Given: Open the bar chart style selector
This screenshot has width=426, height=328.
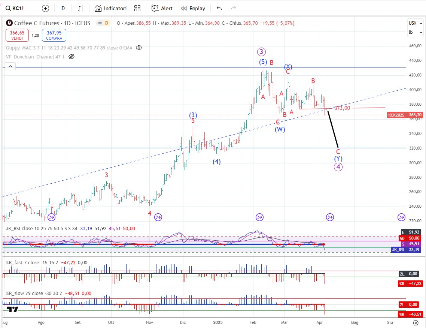Looking at the screenshot, I should coord(80,8).
